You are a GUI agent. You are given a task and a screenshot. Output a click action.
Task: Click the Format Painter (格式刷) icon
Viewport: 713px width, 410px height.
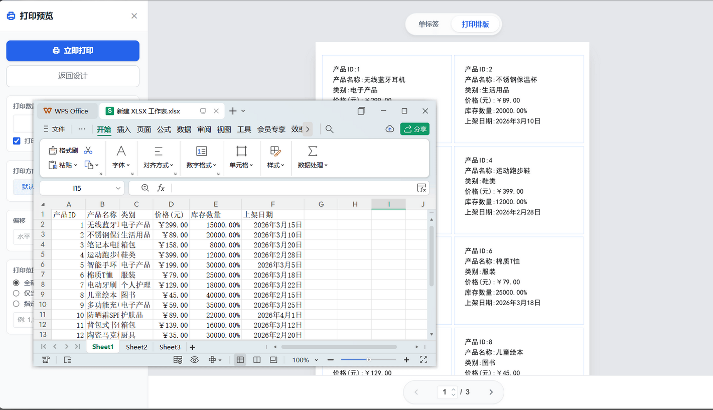[x=53, y=151]
